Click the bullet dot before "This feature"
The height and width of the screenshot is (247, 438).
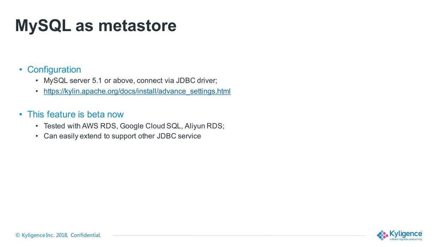pos(21,114)
